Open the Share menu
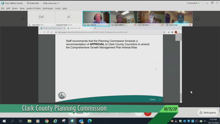 coord(15,9)
